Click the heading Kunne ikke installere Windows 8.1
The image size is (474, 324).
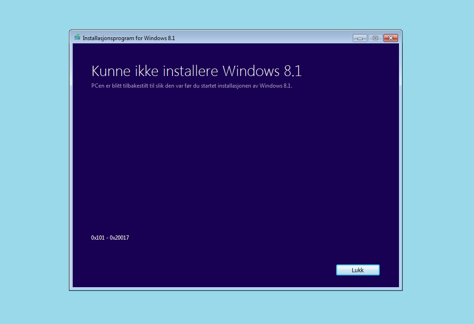point(197,71)
